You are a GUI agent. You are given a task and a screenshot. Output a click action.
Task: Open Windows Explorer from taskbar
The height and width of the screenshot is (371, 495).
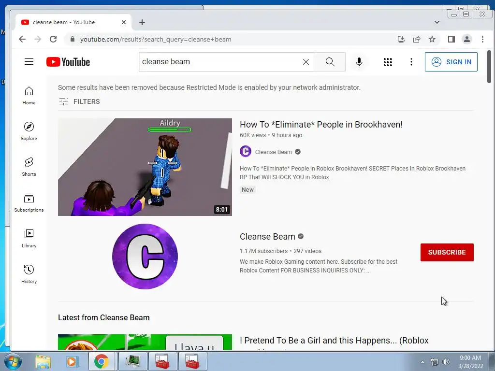(43, 361)
